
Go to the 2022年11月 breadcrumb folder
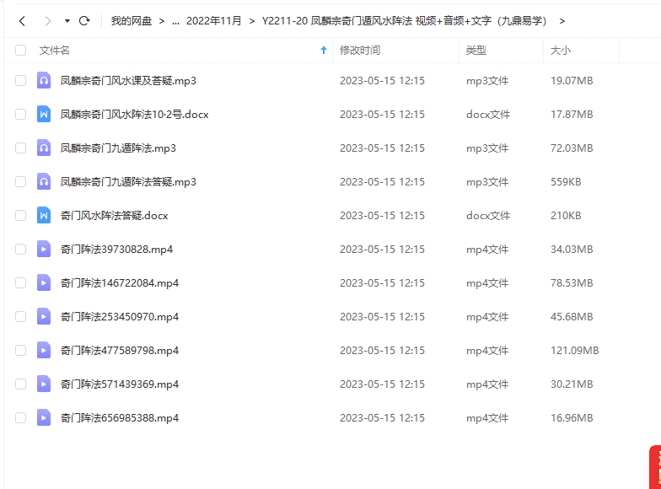214,20
